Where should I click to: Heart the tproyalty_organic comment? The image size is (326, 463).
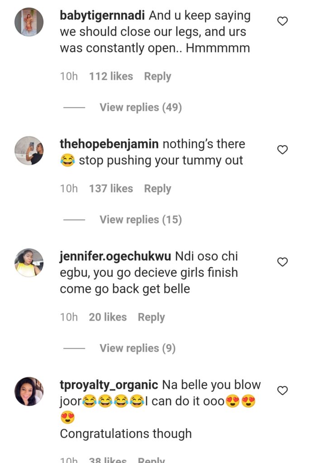coord(283,390)
